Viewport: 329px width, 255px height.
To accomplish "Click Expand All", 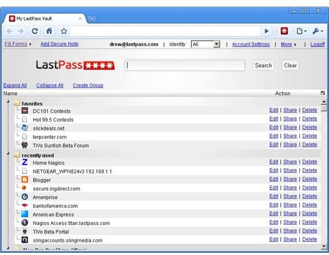I will 15,85.
